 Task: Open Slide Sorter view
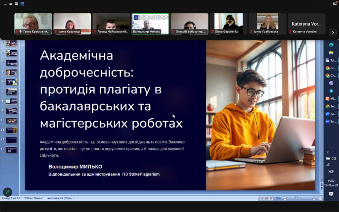[x=266, y=198]
